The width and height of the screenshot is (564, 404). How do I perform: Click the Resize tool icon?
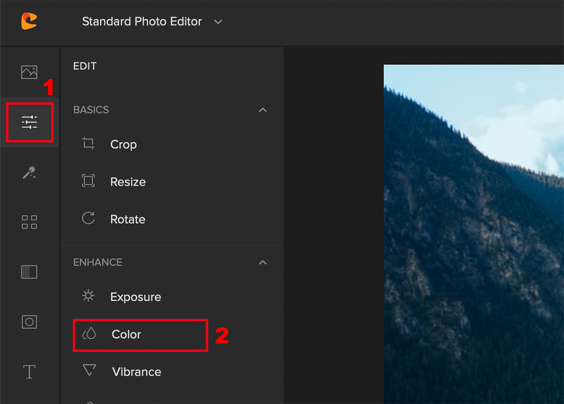coord(88,181)
